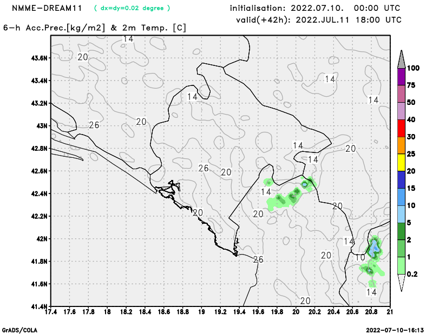Click the 20.6 longitude axis label
Viewport: 433px width, 334px height.
(x=352, y=312)
